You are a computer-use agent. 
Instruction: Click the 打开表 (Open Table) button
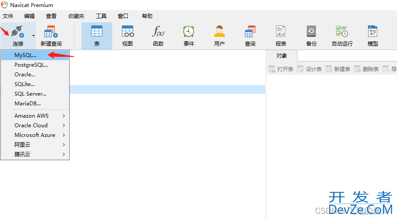tap(281, 69)
